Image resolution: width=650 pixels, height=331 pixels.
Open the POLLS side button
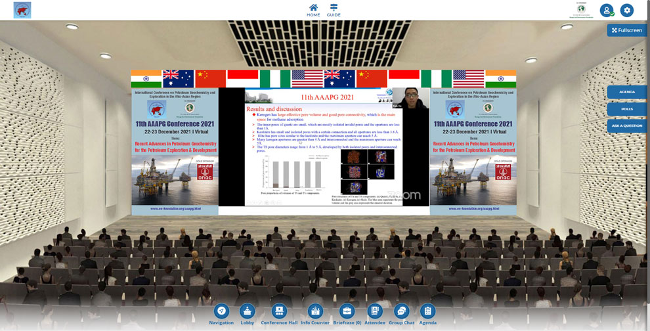(627, 109)
